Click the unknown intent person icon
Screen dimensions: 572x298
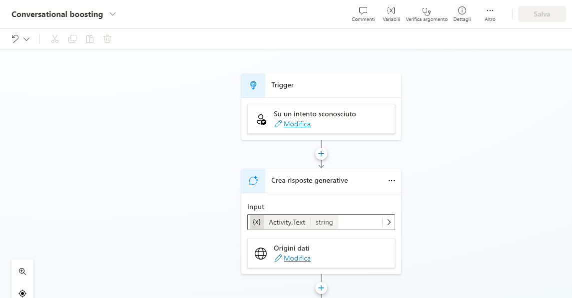tap(261, 119)
